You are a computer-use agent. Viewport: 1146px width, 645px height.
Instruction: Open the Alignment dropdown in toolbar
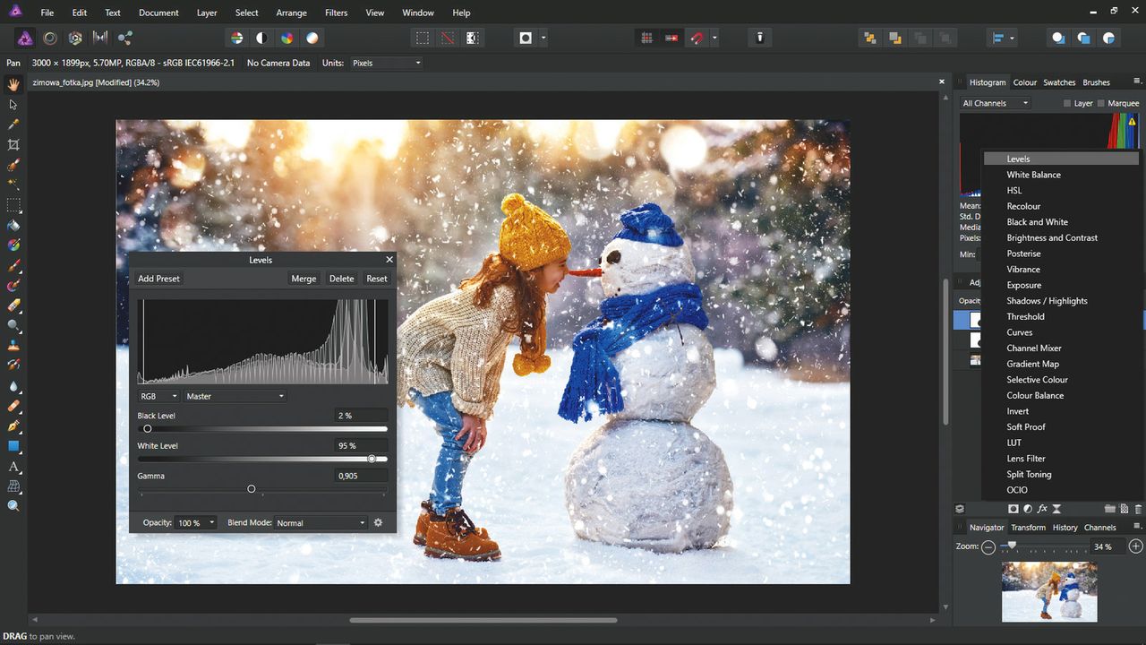pyautogui.click(x=1004, y=38)
